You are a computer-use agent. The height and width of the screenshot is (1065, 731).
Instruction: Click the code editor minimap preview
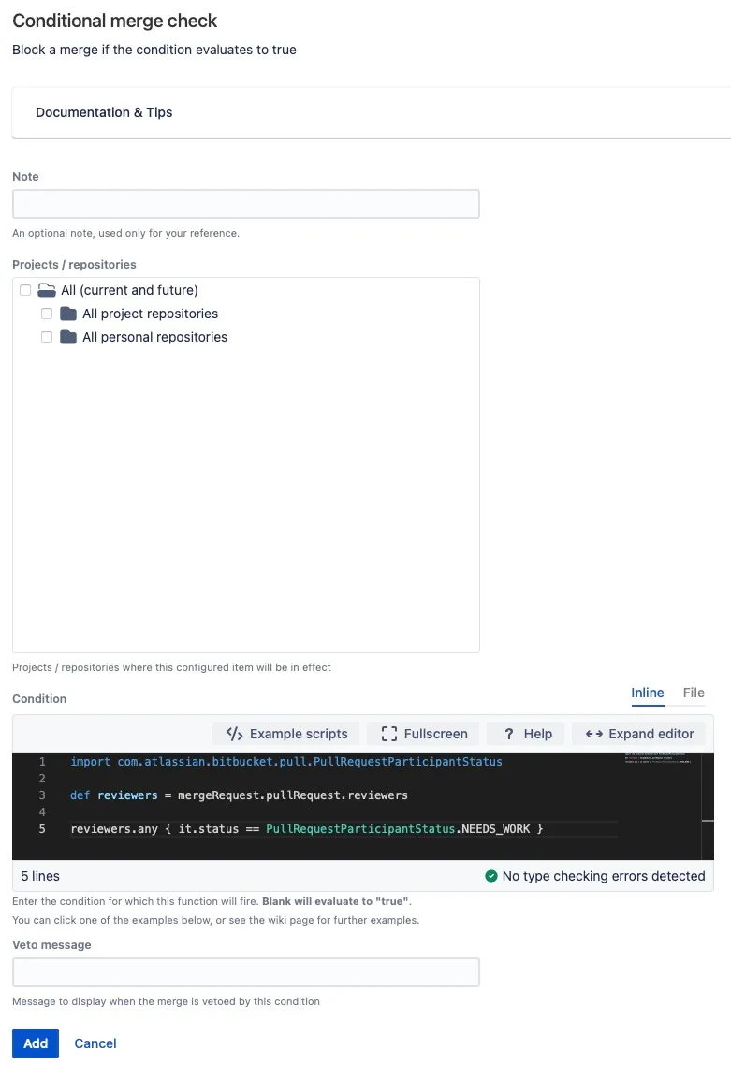point(658,759)
